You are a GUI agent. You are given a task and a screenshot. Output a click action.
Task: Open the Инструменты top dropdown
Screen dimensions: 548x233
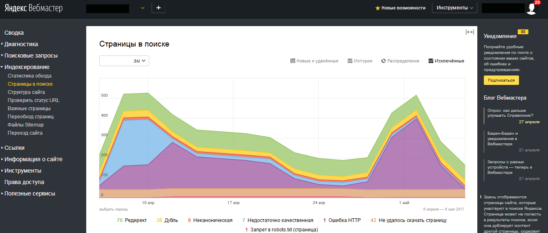[x=454, y=8]
